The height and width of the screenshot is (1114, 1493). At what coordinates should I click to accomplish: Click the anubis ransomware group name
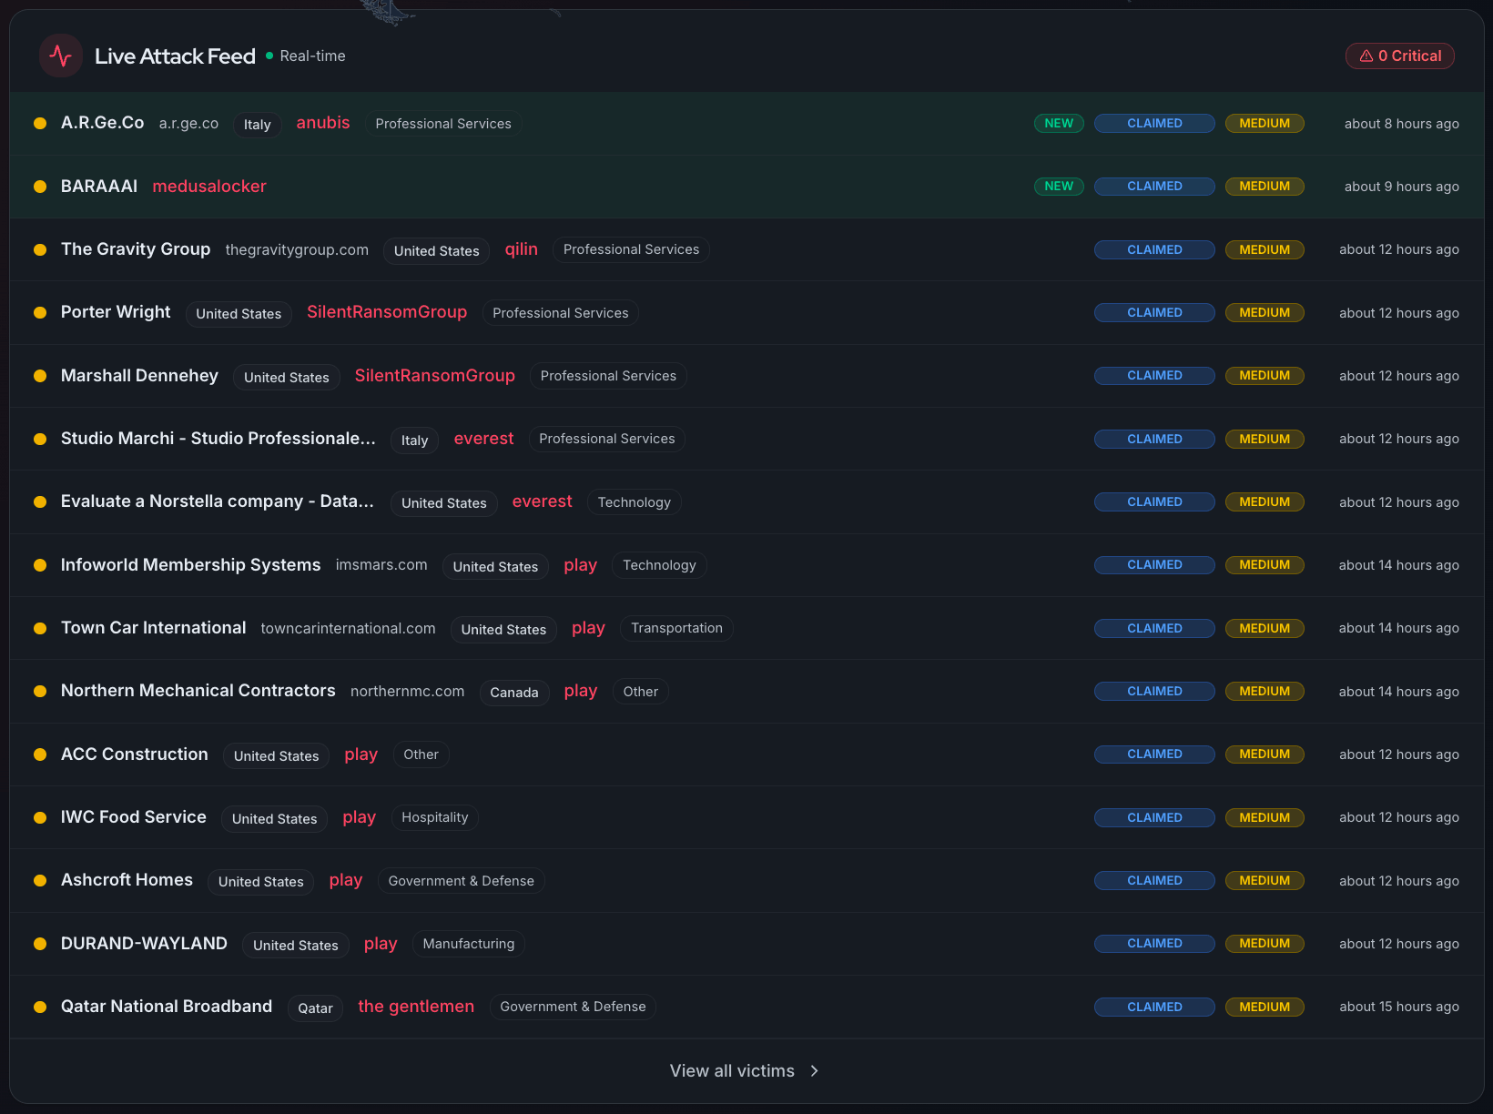pyautogui.click(x=323, y=123)
